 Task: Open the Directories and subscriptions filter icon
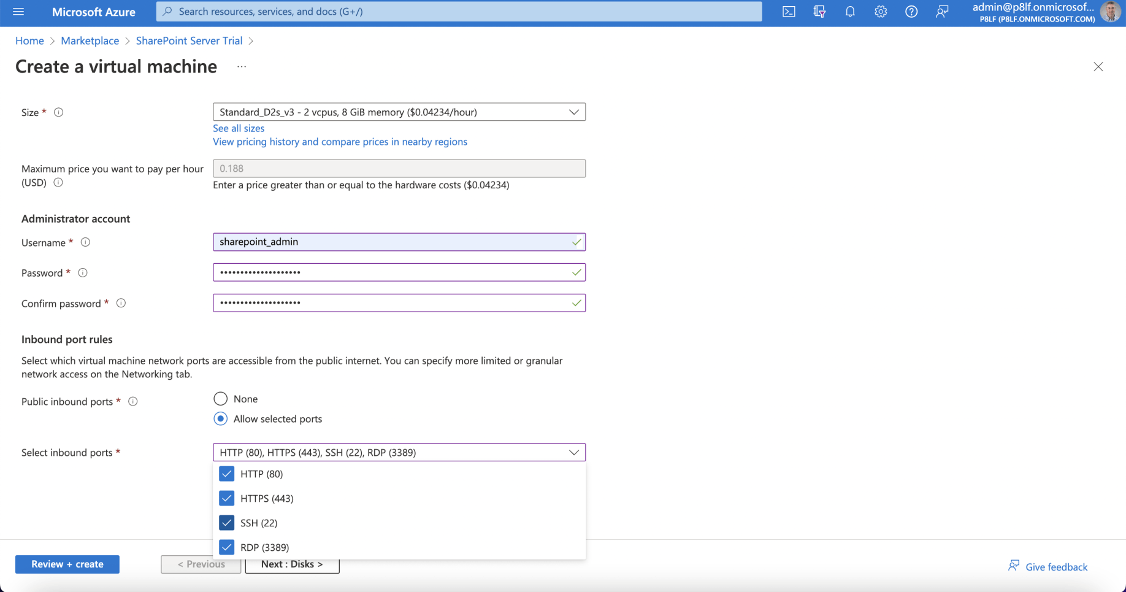[819, 12]
